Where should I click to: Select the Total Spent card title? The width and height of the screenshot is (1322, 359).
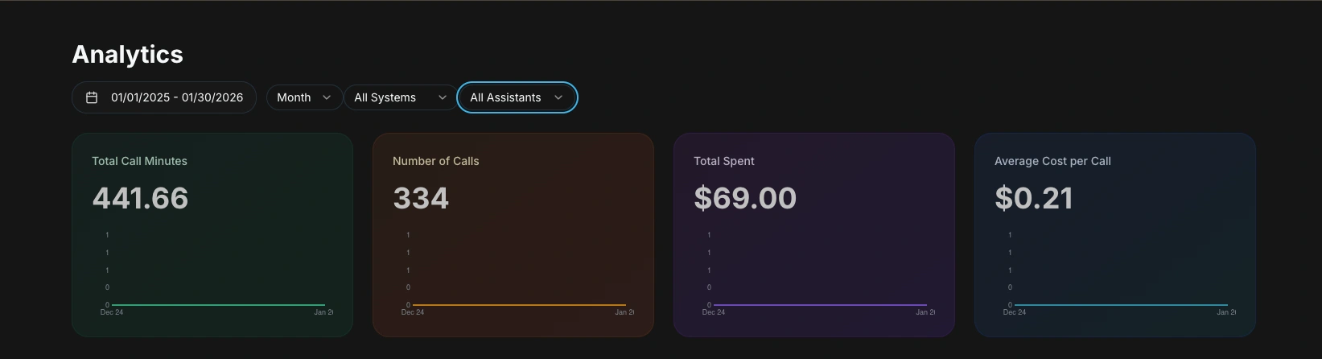click(723, 161)
